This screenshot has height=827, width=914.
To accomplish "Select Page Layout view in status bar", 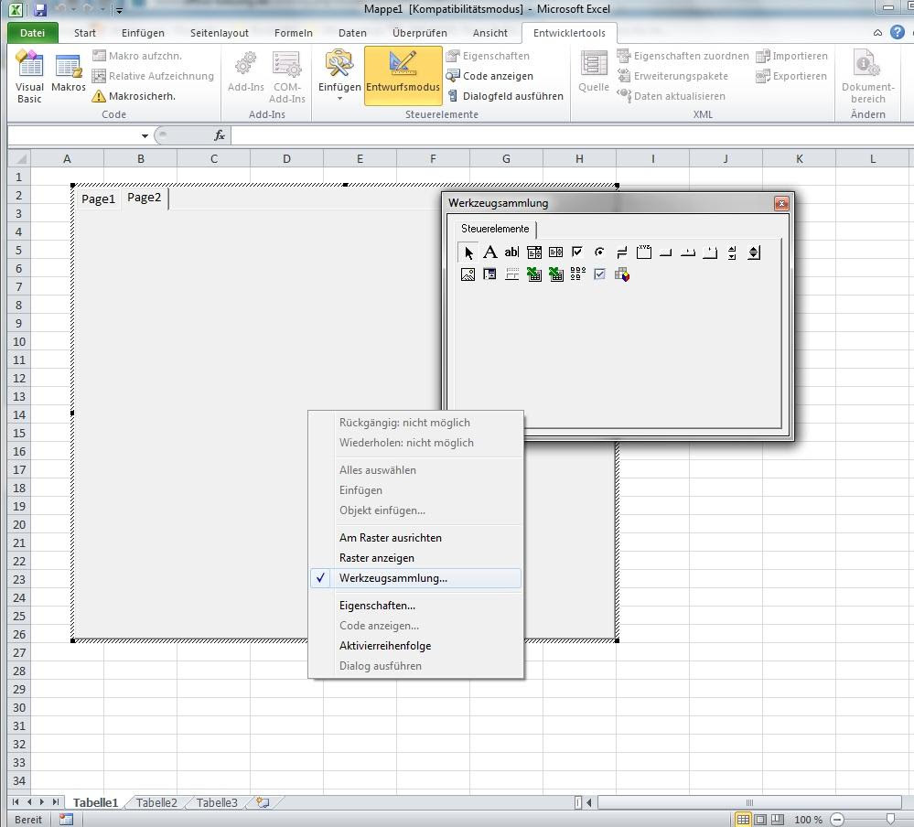I will click(x=760, y=820).
